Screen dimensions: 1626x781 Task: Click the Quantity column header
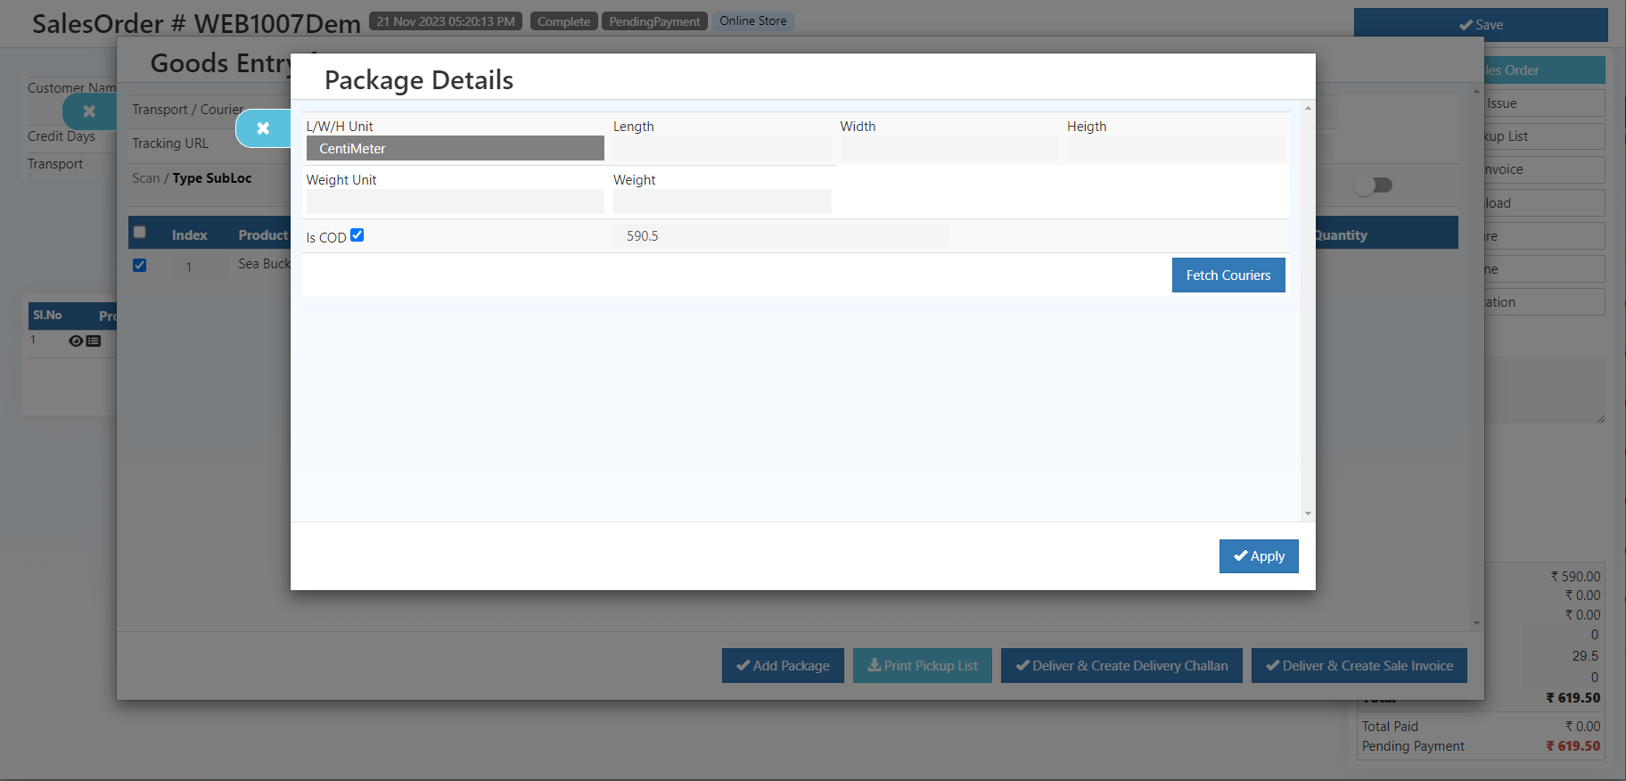click(x=1340, y=235)
